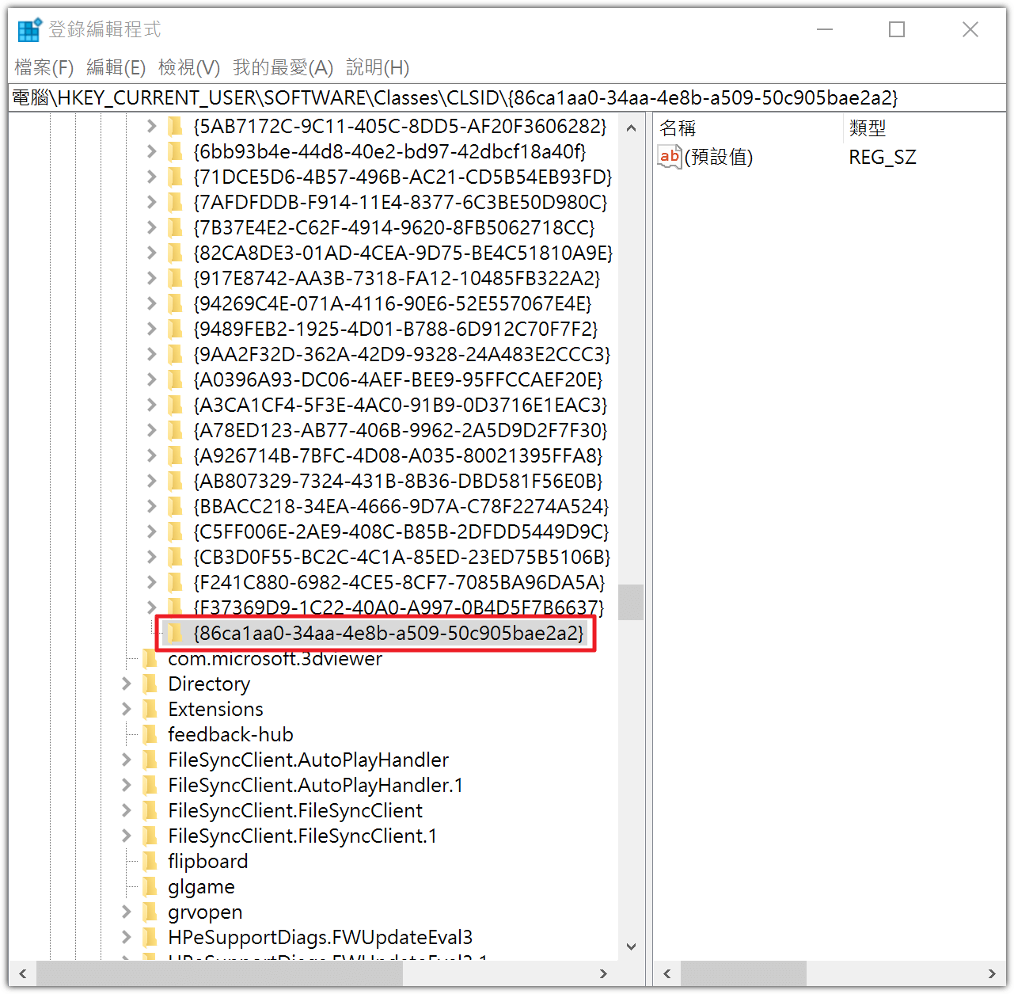Click the folder icon of {A0396A93-DC06-4AEF-BEE9-95FFCCAEF20E}
1014x994 pixels.
[x=175, y=379]
